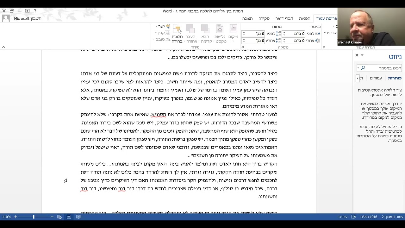Adjust spacing-before spinner arrows
The image size is (405, 228).
click(243, 34)
